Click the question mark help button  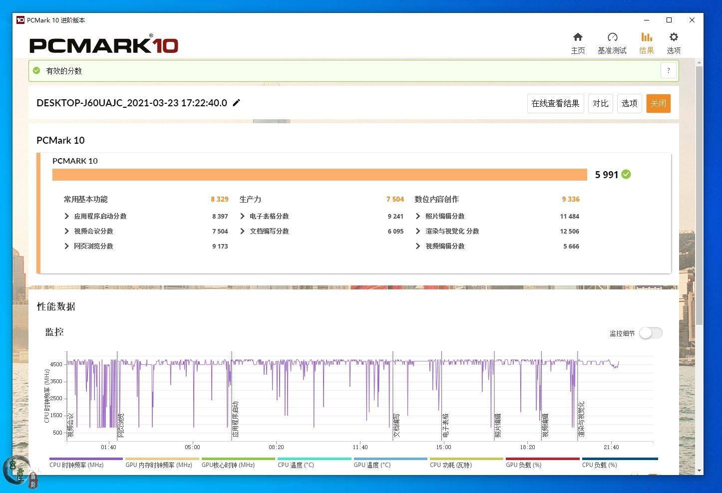pos(669,70)
